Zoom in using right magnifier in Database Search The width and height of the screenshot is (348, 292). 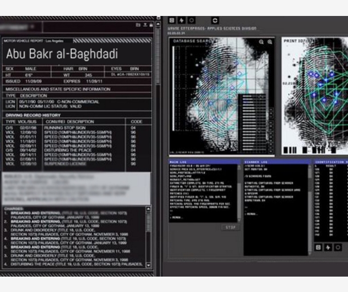(270, 42)
